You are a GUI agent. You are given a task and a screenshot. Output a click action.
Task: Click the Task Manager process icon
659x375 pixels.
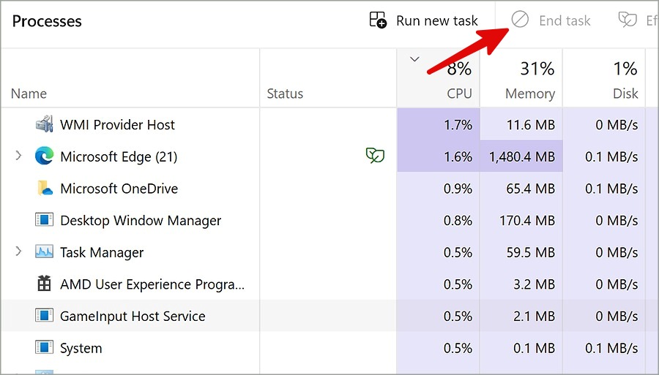pos(45,252)
